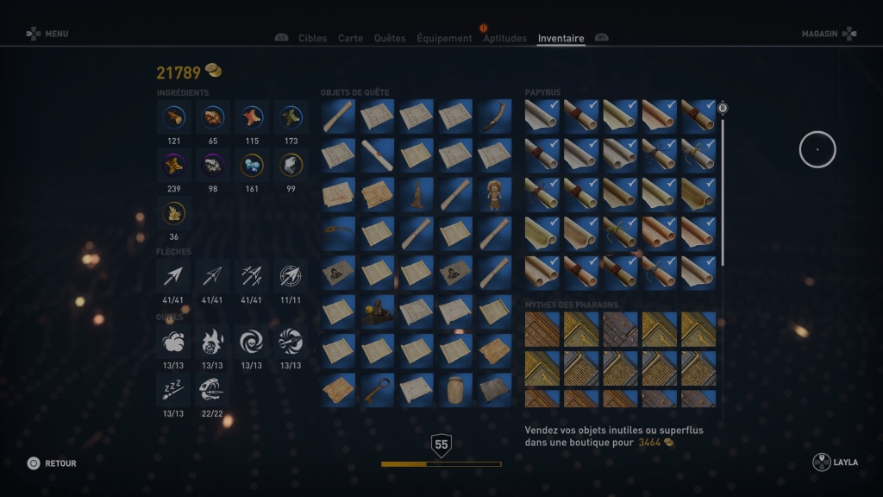Choose the arrow type showing 11/11
The width and height of the screenshot is (883, 497).
291,276
